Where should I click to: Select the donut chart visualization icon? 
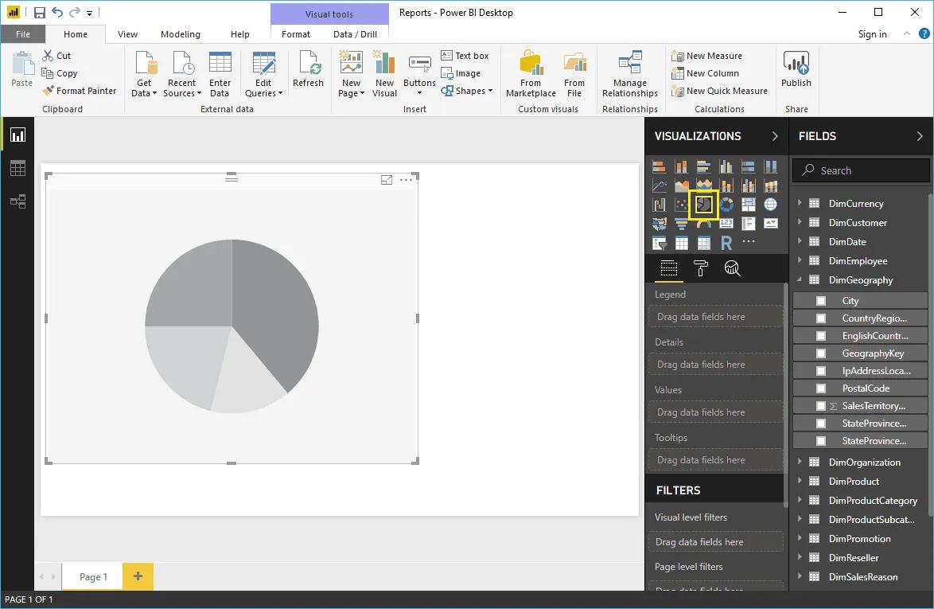[x=726, y=204]
